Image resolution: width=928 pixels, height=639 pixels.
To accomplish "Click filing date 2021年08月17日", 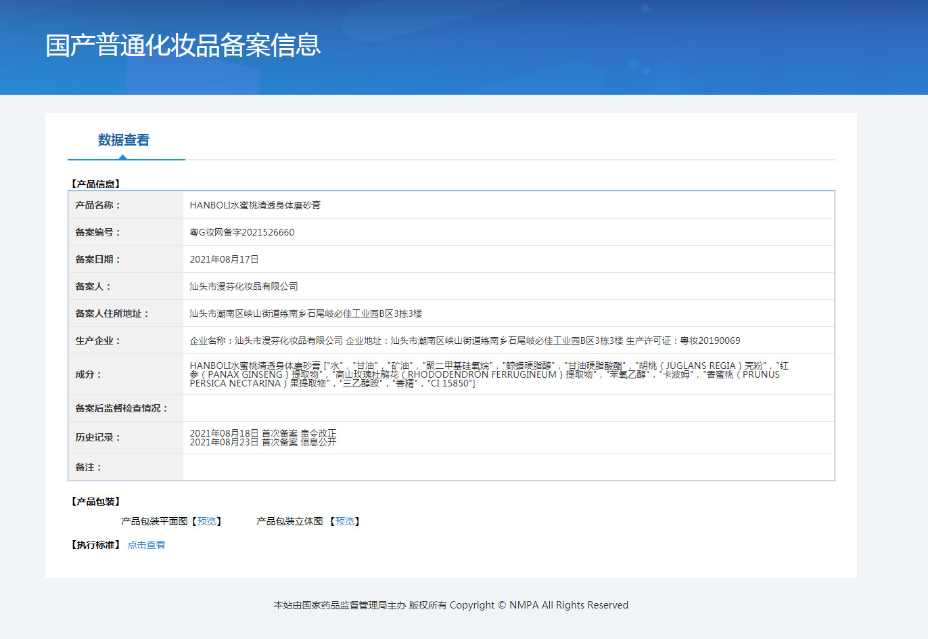I will [224, 259].
